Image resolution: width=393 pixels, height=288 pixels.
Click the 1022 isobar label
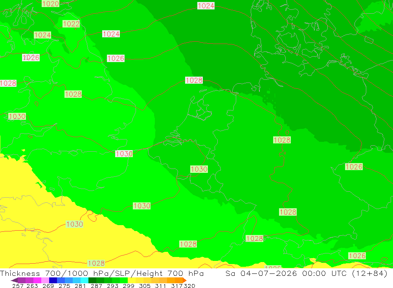[71, 24]
